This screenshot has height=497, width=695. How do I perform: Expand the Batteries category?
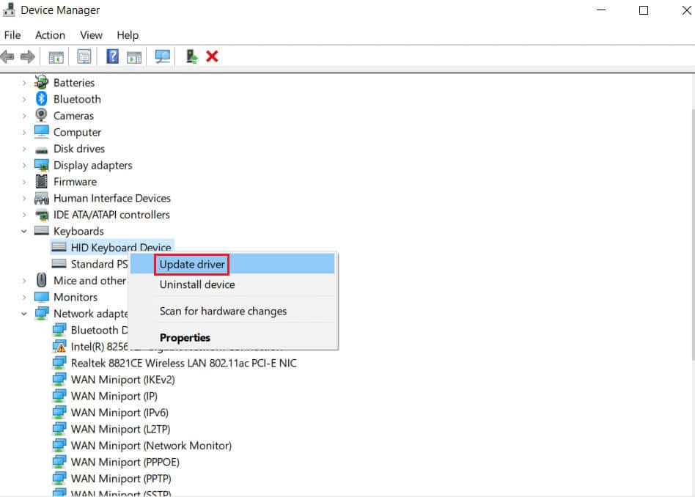click(23, 83)
